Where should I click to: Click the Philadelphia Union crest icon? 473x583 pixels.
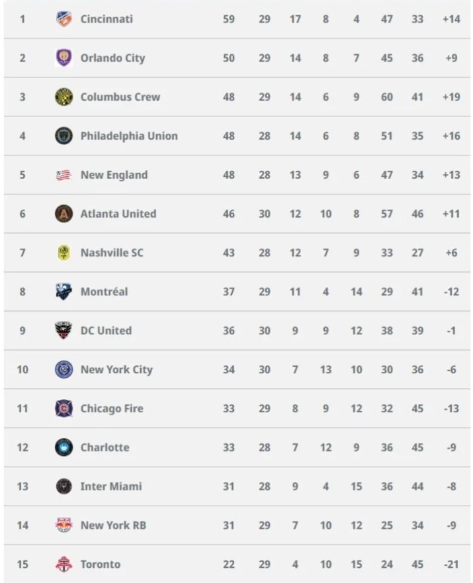tap(64, 136)
